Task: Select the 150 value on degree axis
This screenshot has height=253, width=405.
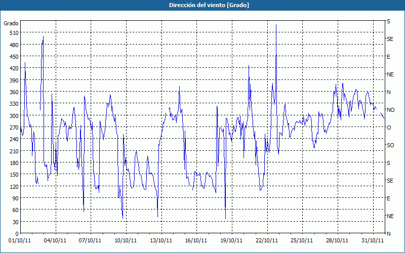Action: coord(14,175)
